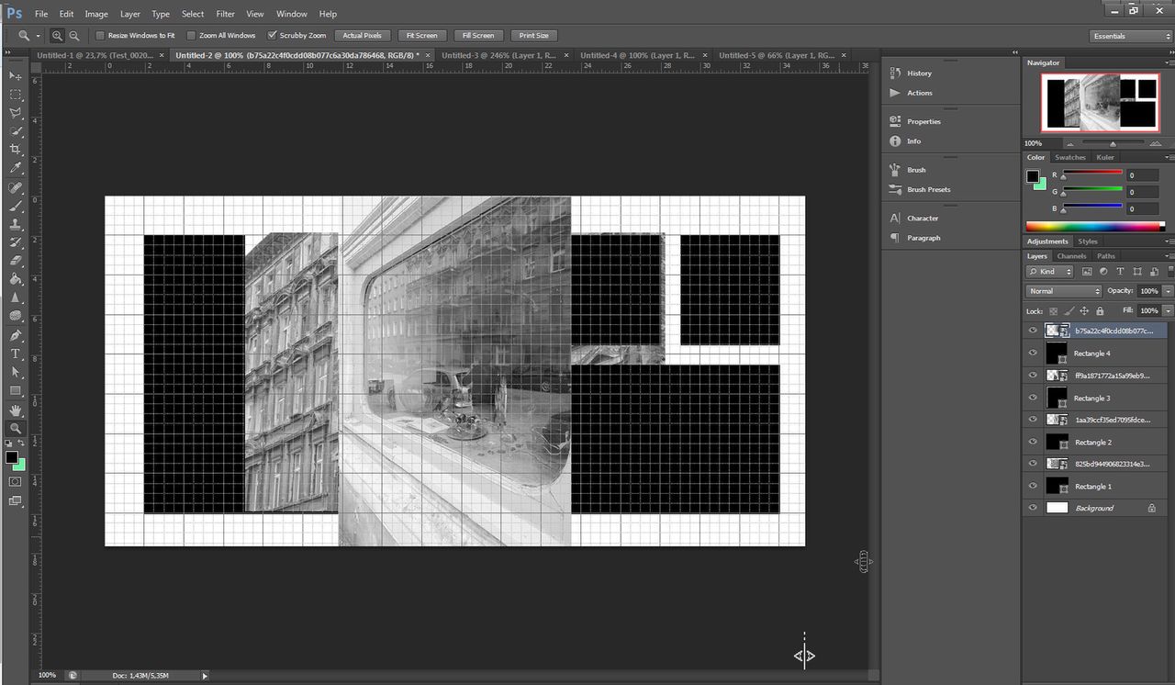Select the Type tool
The height and width of the screenshot is (685, 1175).
16,354
